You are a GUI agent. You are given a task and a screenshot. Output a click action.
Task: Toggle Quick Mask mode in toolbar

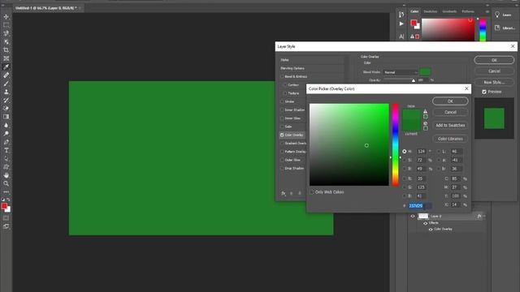tap(6, 218)
